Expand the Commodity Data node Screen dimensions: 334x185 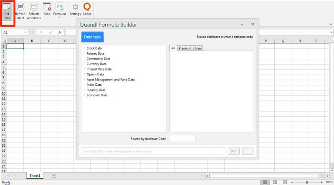[x=84, y=58]
